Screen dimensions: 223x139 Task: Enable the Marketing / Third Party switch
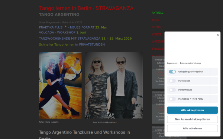(172, 99)
